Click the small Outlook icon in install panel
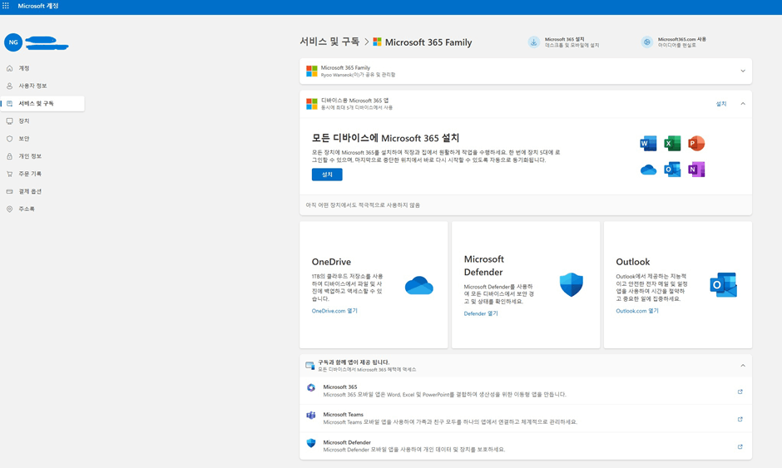 (x=672, y=170)
